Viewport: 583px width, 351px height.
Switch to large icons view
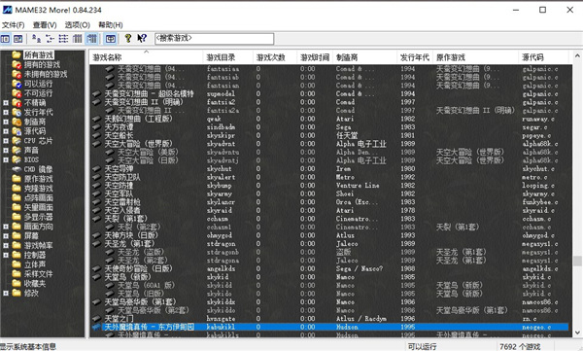tap(36, 38)
